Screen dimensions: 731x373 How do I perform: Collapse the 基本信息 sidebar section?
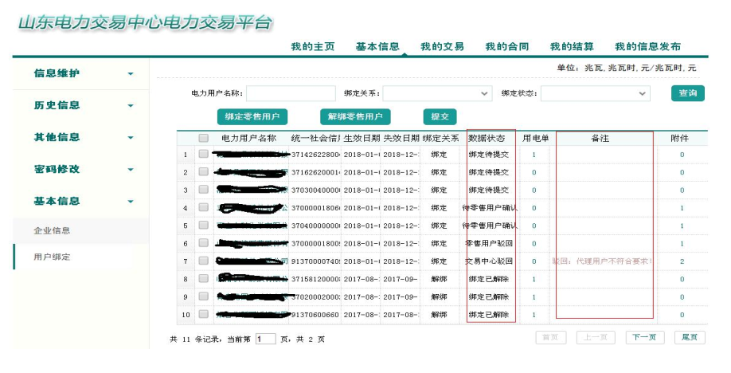(x=131, y=202)
